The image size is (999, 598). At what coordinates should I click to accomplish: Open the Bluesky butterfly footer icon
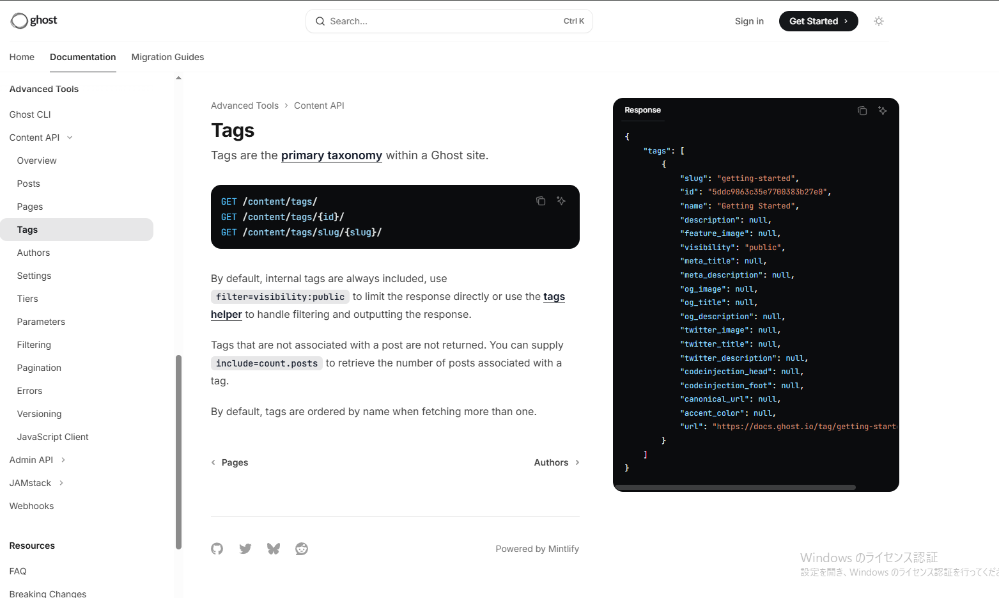(x=274, y=549)
